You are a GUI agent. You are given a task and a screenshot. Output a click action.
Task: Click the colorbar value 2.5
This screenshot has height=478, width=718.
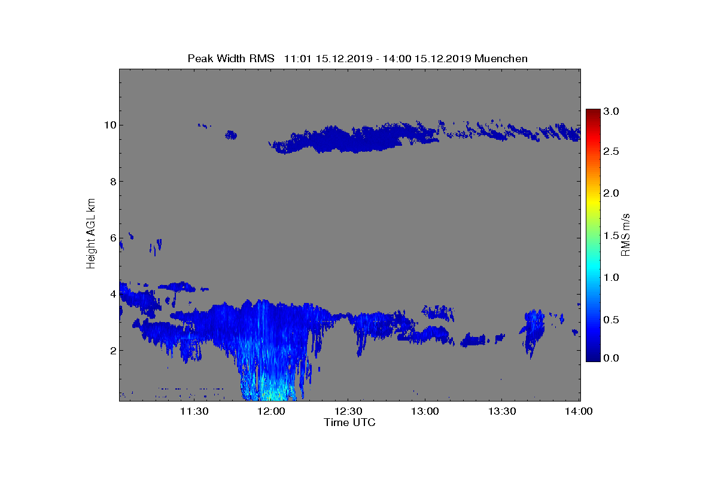pos(611,152)
